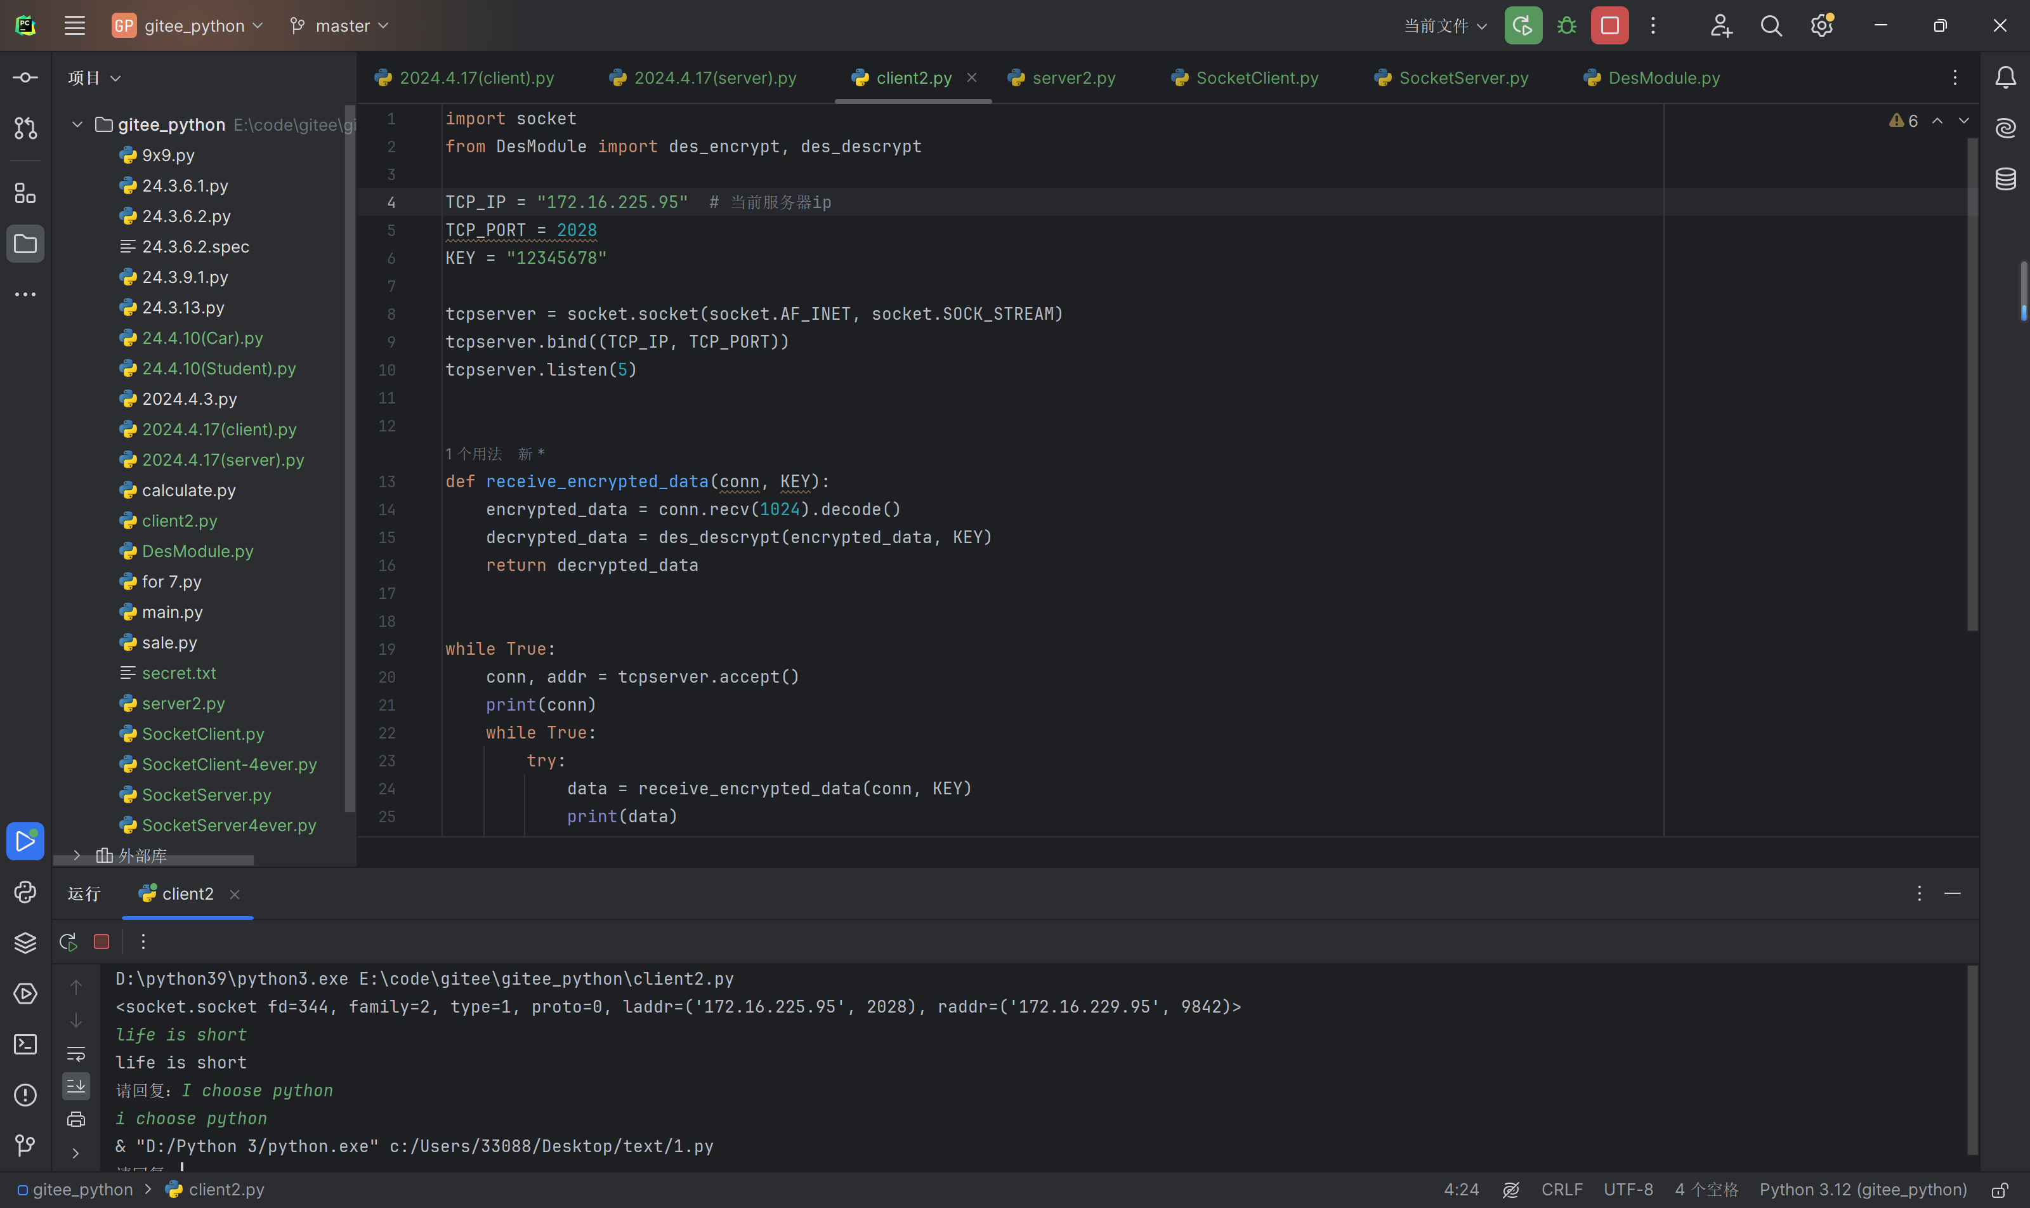The width and height of the screenshot is (2030, 1208).
Task: Stop the running process via top toolbar
Action: click(x=1609, y=26)
